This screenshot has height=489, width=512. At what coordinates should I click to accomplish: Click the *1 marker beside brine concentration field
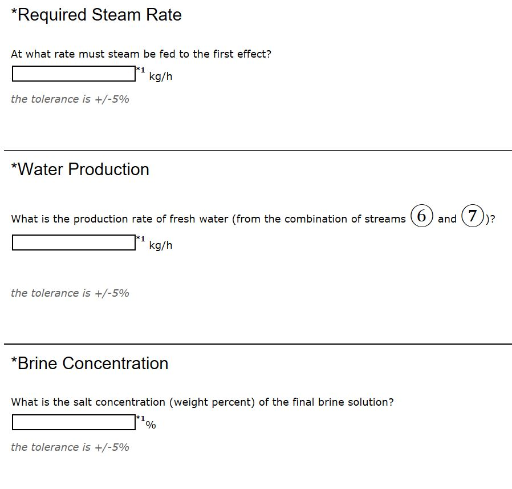tap(140, 419)
